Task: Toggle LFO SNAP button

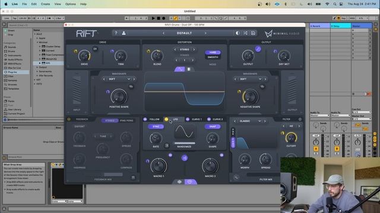Action: tap(213, 127)
